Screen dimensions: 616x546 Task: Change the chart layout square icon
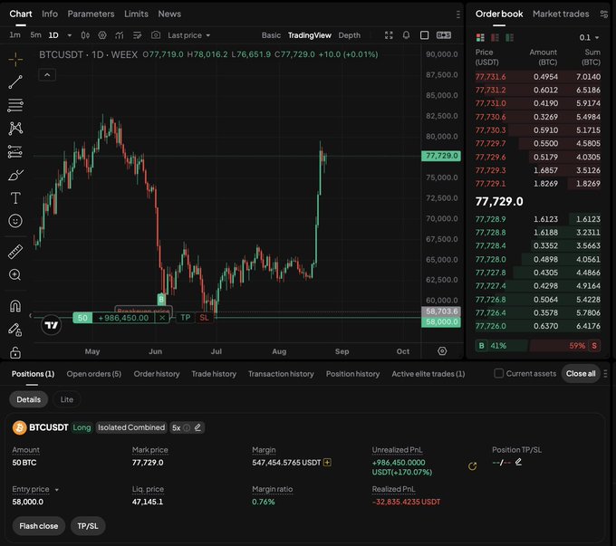tap(424, 35)
